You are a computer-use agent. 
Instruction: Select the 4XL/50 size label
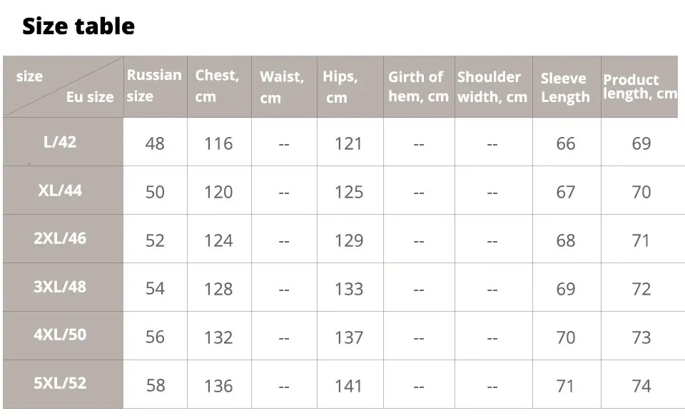pos(60,335)
